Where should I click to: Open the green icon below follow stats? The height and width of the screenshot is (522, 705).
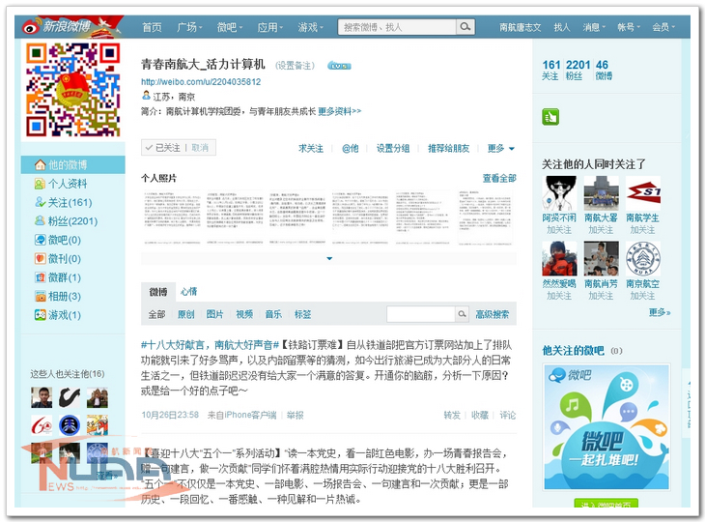click(550, 117)
